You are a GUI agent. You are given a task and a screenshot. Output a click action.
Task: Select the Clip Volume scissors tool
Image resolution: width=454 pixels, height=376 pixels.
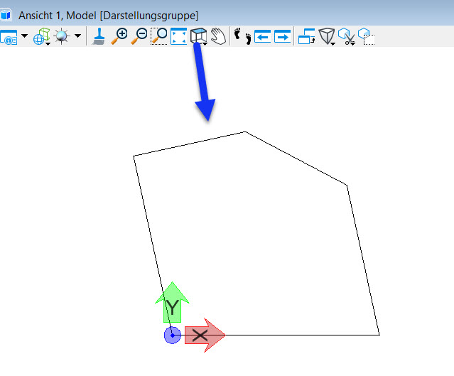click(x=347, y=36)
